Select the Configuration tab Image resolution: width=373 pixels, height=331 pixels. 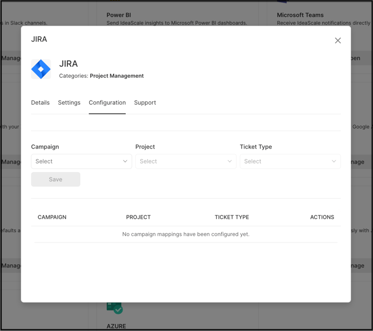(x=107, y=103)
